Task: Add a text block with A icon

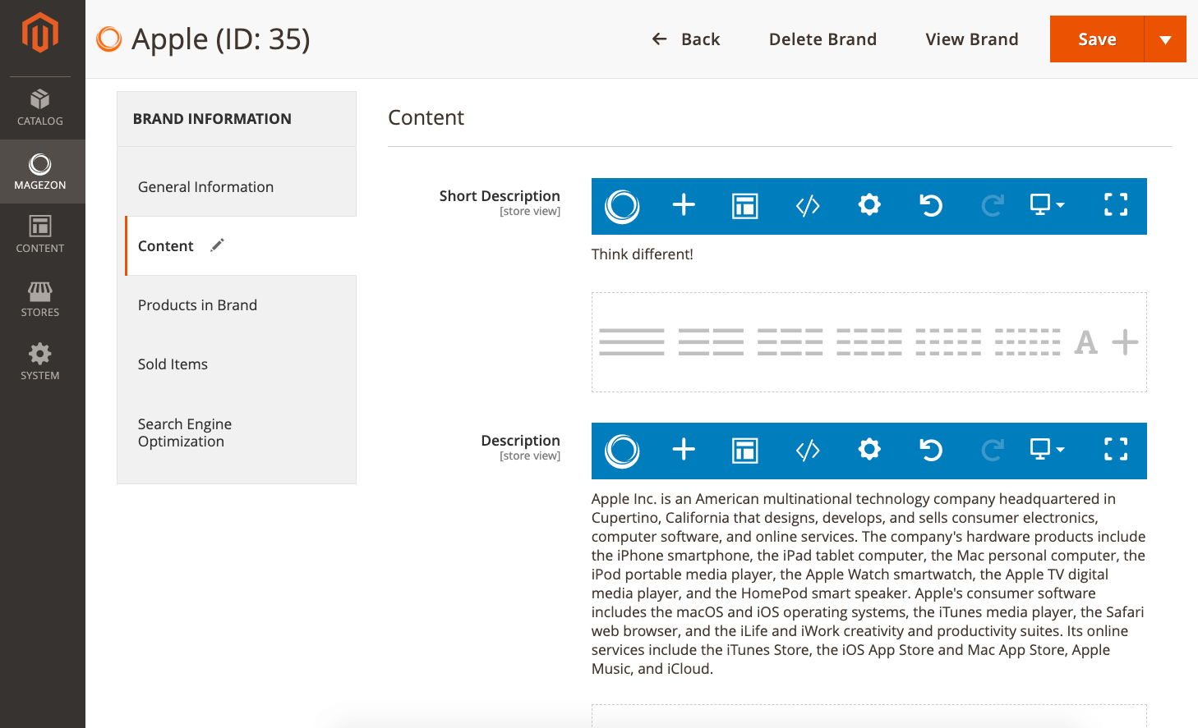Action: coord(1086,342)
